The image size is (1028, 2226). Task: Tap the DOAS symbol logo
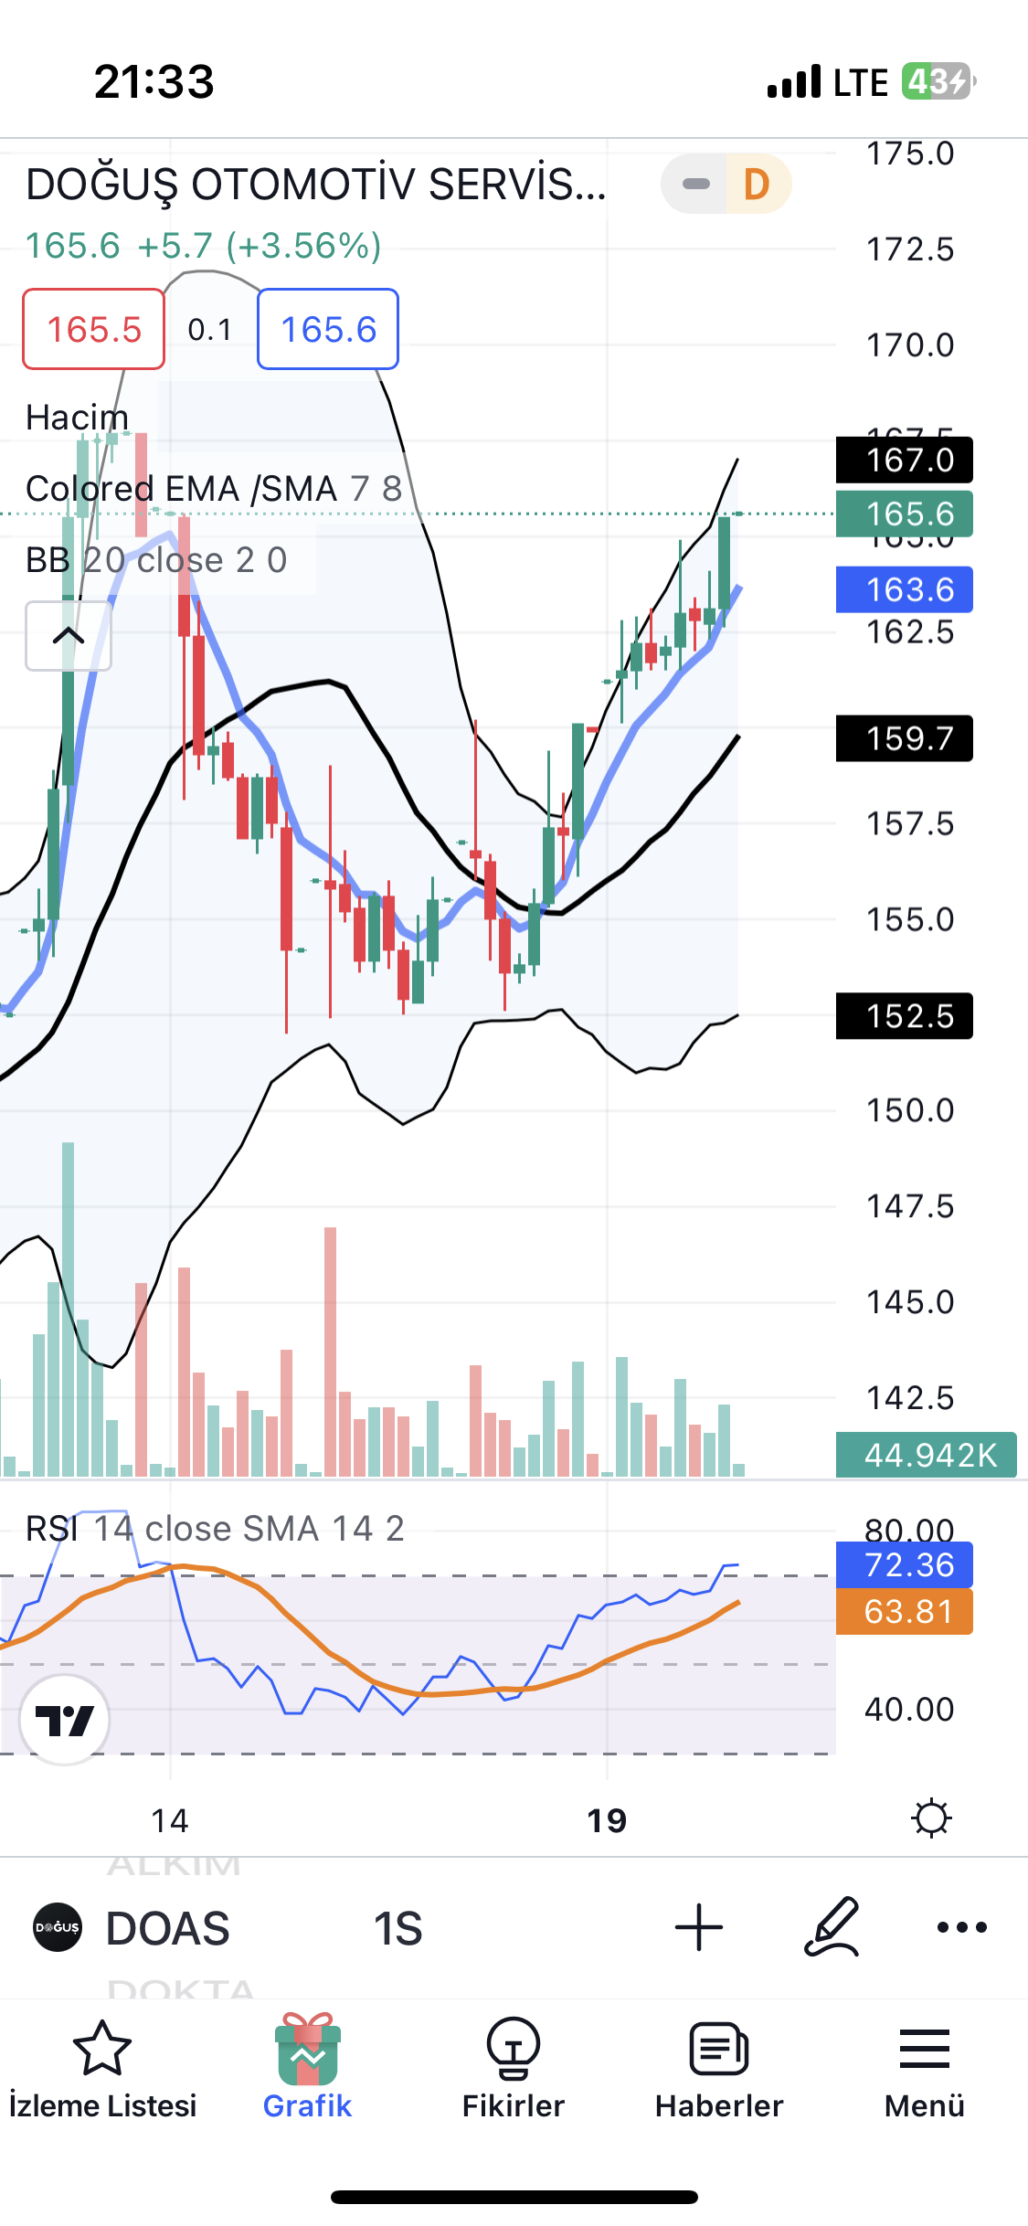(58, 1927)
